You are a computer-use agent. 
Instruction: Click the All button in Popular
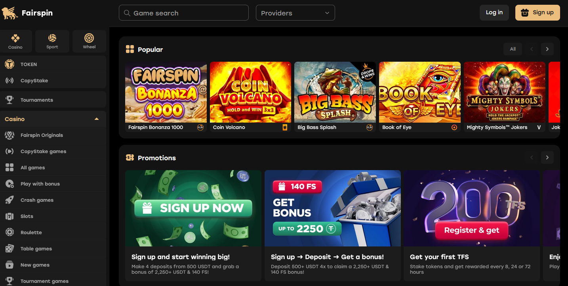coord(513,49)
